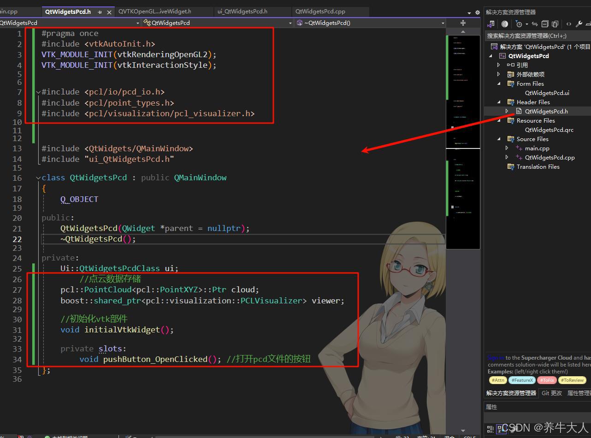
Task: Toggle solution and folder view icon
Action: coord(491,24)
